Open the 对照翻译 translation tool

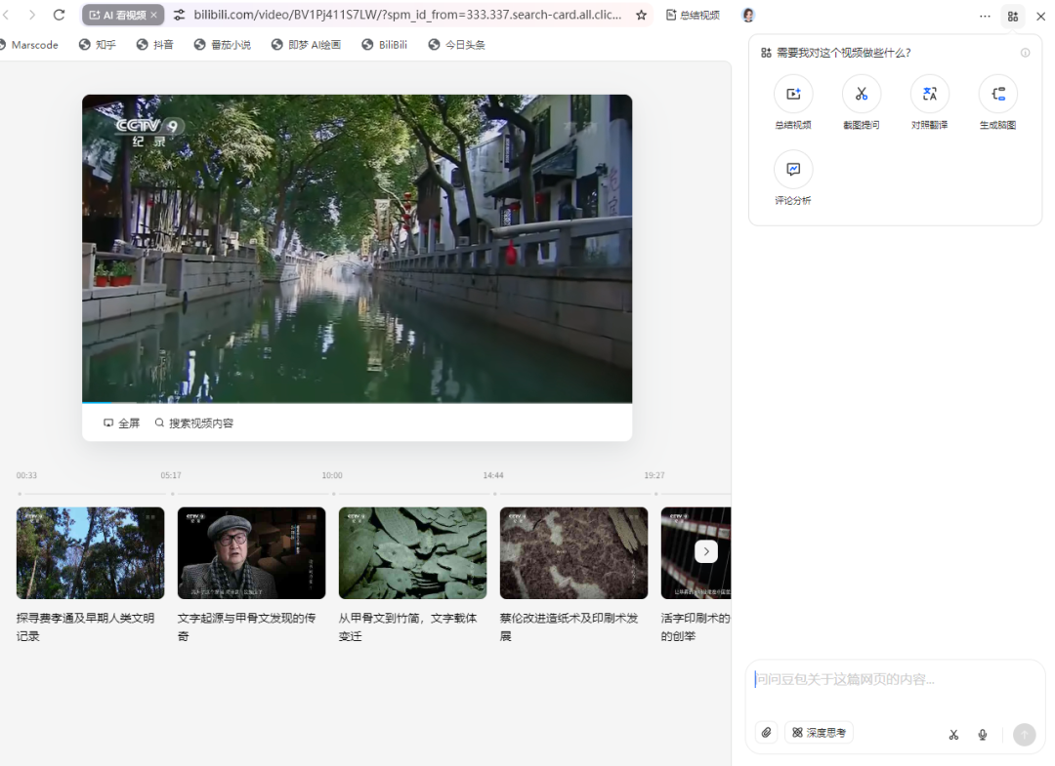(x=929, y=95)
